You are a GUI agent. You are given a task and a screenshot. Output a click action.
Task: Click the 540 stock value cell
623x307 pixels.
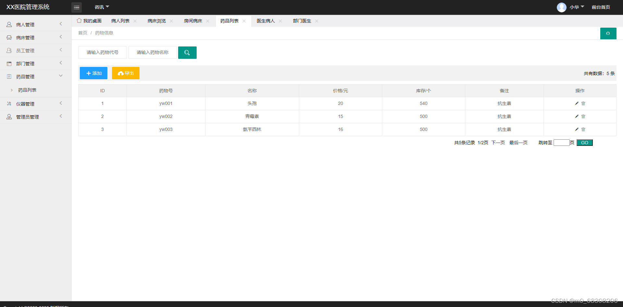pyautogui.click(x=423, y=103)
